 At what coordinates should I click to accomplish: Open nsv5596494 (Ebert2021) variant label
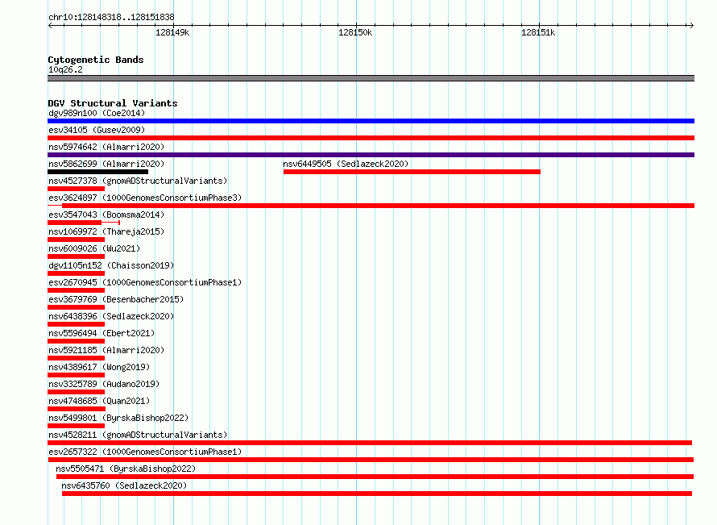pos(102,333)
